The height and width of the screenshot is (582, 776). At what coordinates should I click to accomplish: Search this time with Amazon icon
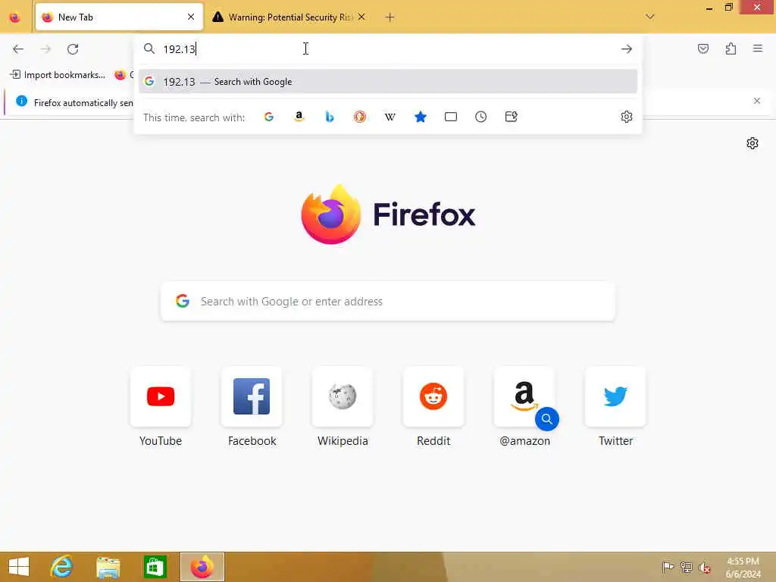[x=299, y=117]
